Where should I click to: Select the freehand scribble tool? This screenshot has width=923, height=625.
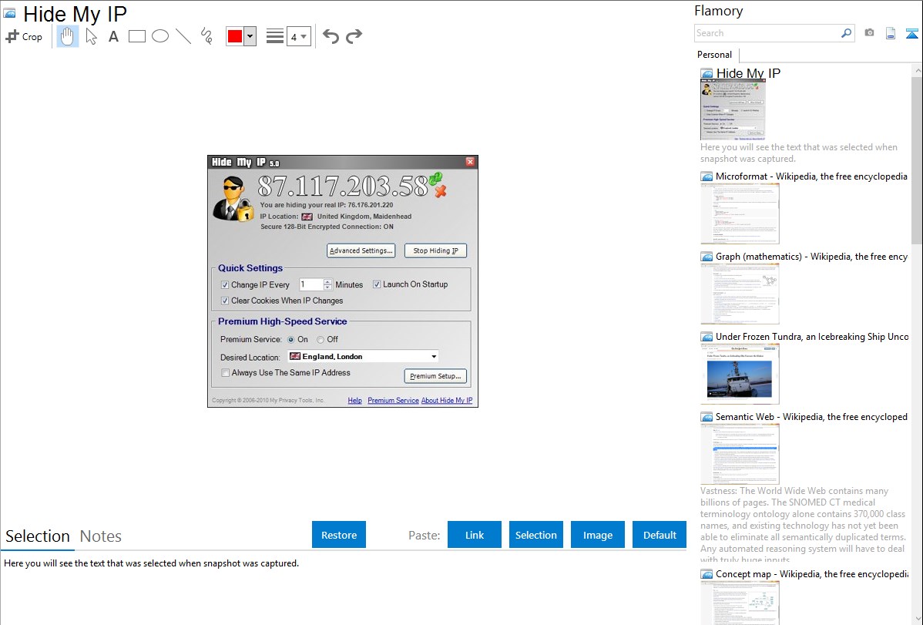[206, 36]
